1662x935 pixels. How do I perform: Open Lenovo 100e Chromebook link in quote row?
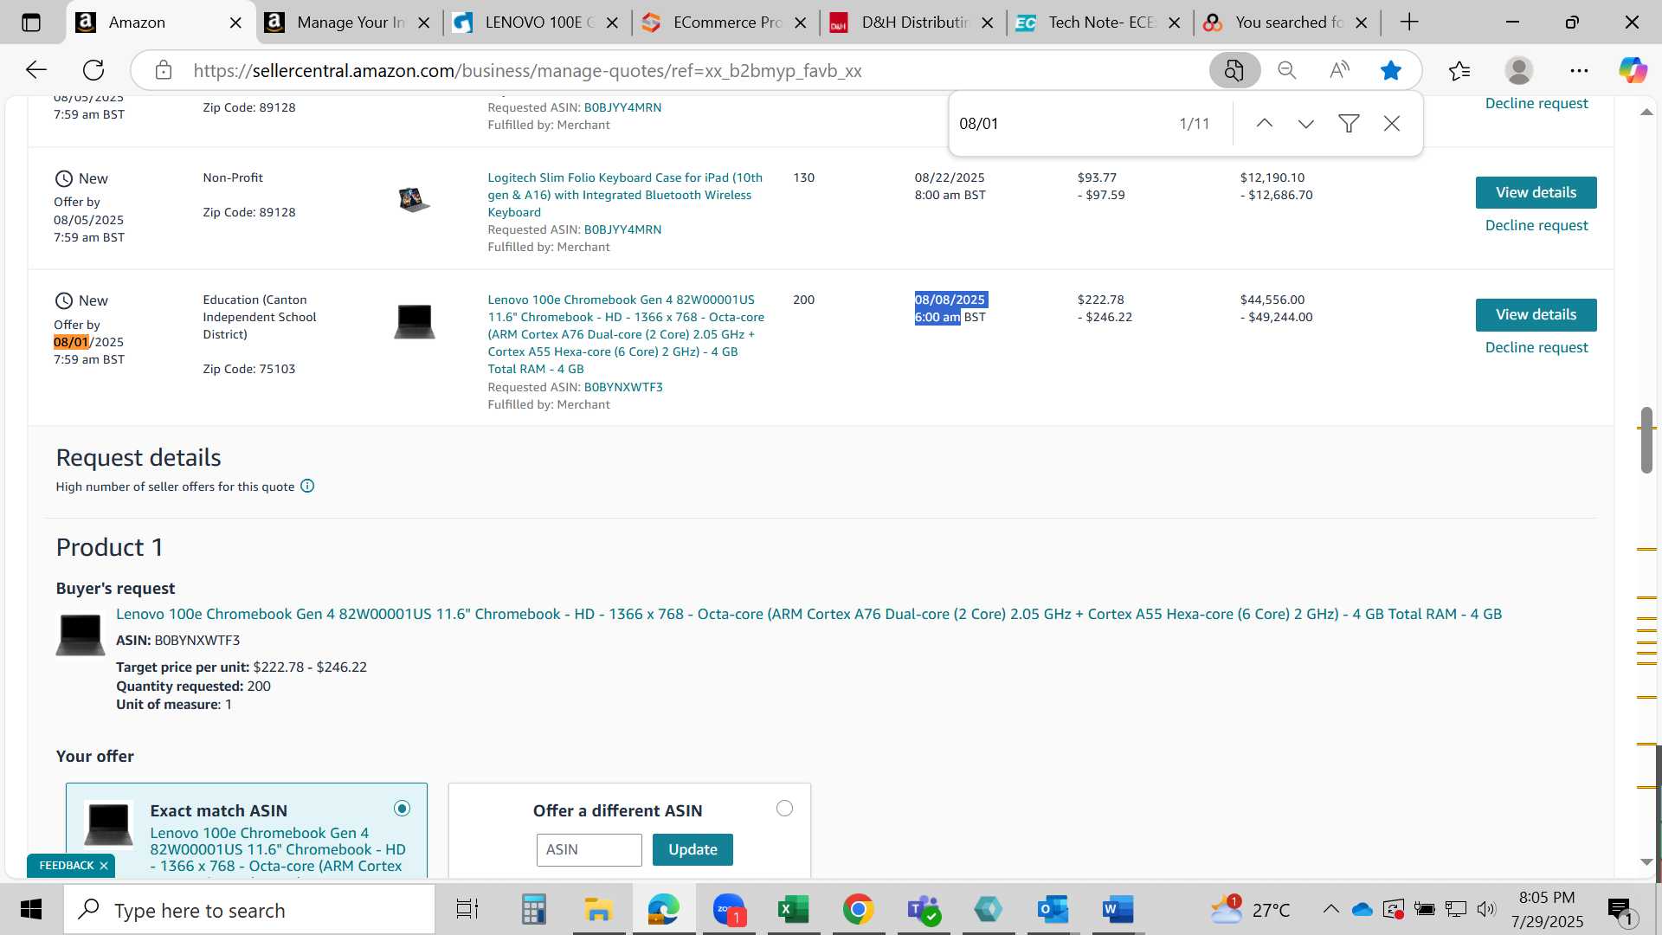pyautogui.click(x=625, y=334)
